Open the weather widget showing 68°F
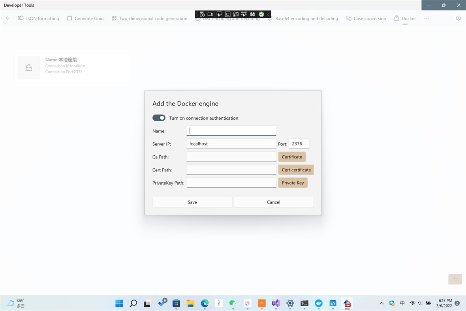Screen dimensions: 466x311 coord(16,303)
